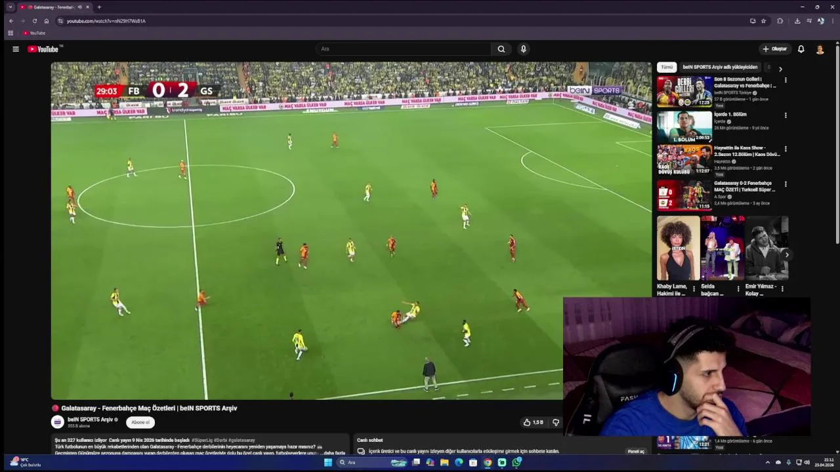
Task: Open the browser home page
Action: click(x=47, y=21)
